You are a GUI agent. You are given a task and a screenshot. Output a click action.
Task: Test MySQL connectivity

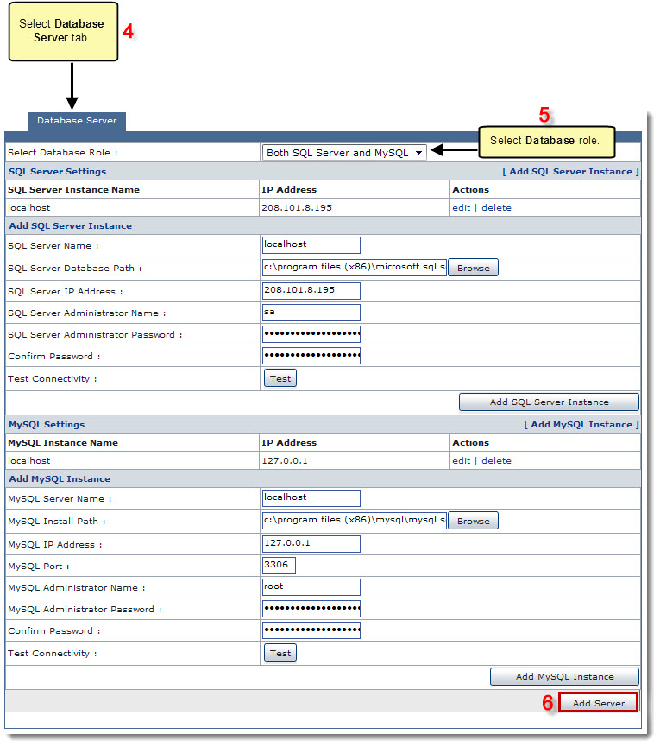(280, 653)
